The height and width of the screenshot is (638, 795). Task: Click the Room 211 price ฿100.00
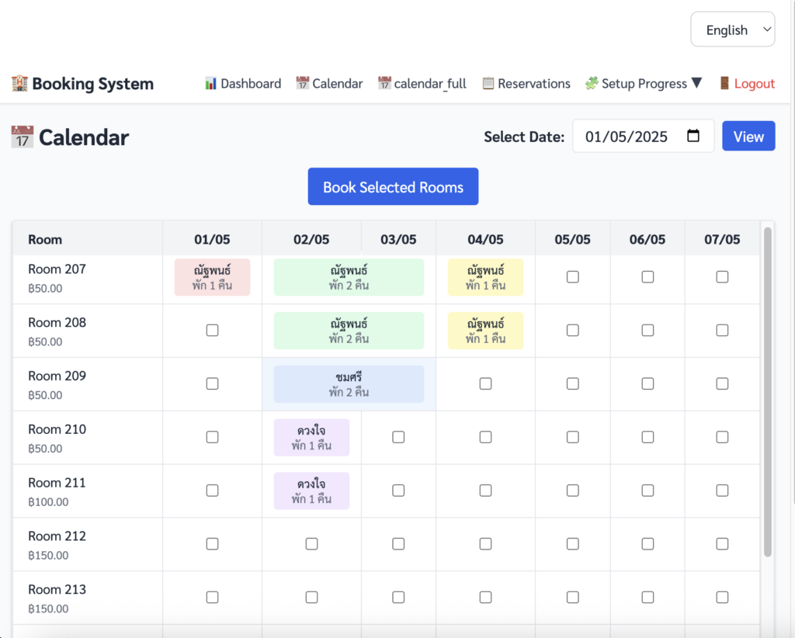[48, 501]
